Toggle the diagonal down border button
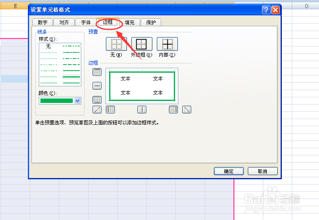 (x=187, y=110)
